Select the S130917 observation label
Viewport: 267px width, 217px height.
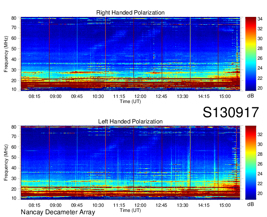pyautogui.click(x=231, y=112)
